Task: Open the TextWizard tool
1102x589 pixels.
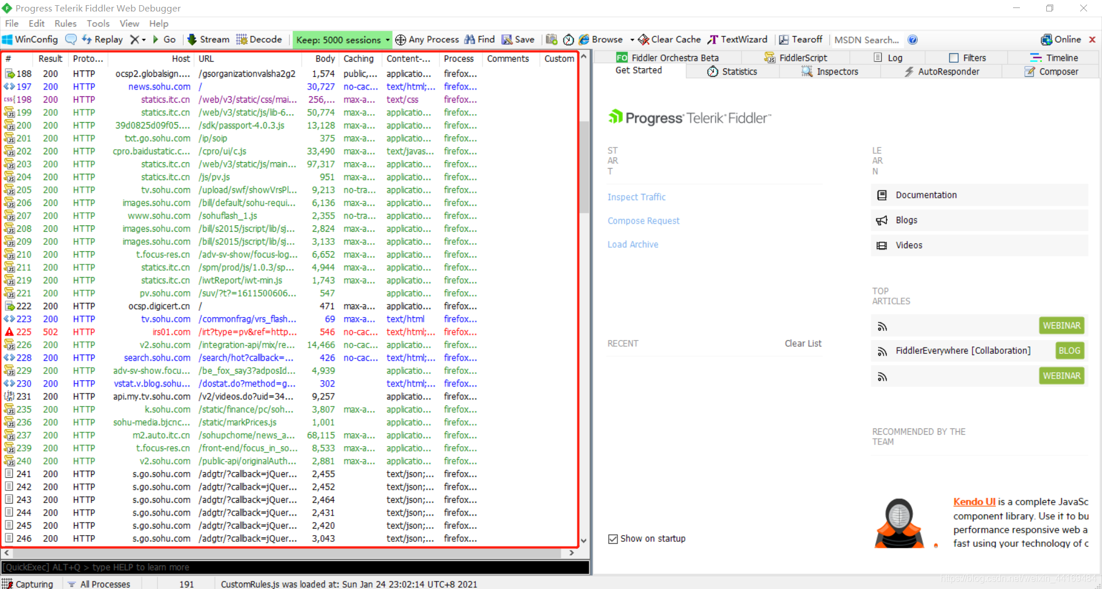Action: pyautogui.click(x=738, y=40)
